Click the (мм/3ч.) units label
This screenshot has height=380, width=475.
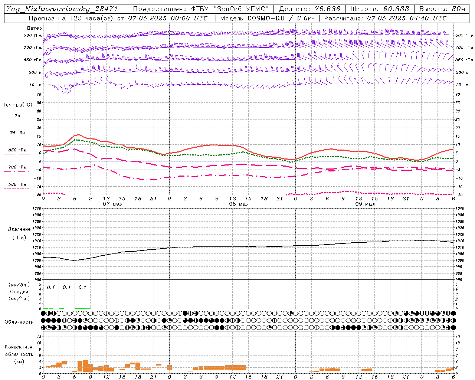click(x=19, y=285)
